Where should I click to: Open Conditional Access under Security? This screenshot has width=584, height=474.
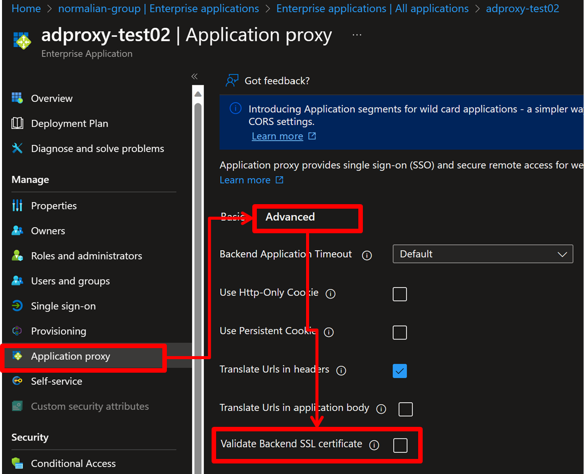click(x=73, y=463)
